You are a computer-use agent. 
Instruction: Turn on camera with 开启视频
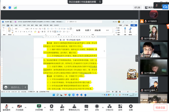(x=19, y=107)
